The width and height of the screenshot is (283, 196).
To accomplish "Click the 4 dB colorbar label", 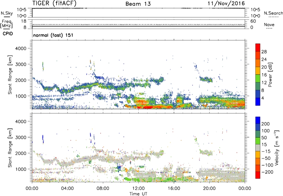I will coord(263,98).
